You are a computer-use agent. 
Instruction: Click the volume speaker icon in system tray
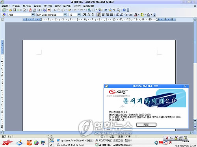tap(156, 143)
